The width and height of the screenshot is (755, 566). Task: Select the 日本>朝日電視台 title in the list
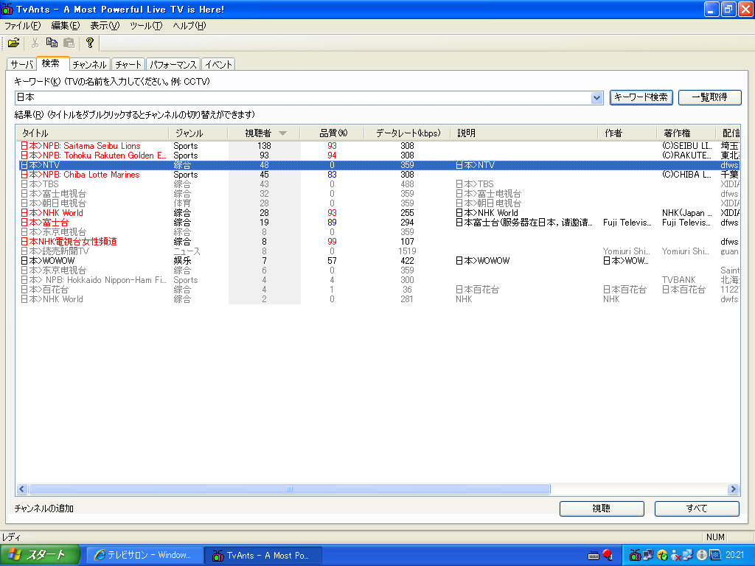53,203
